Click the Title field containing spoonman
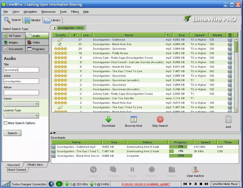Screen dimensions: 243x188 pos(21,70)
